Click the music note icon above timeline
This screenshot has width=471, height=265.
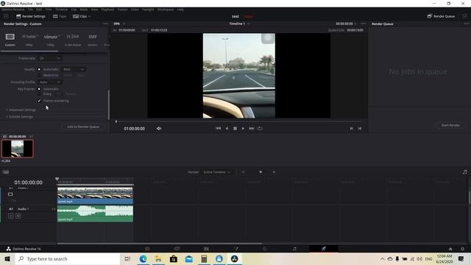(464, 172)
